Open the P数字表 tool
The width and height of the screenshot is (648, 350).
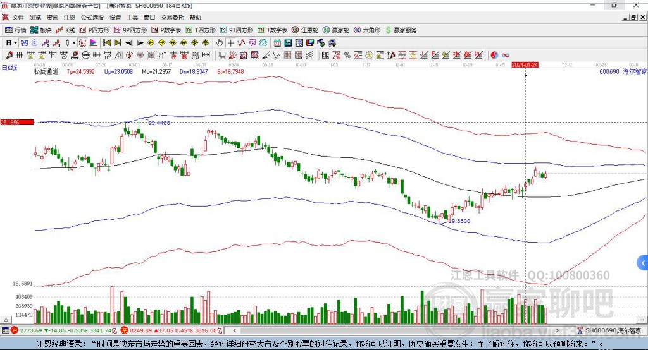pyautogui.click(x=166, y=30)
